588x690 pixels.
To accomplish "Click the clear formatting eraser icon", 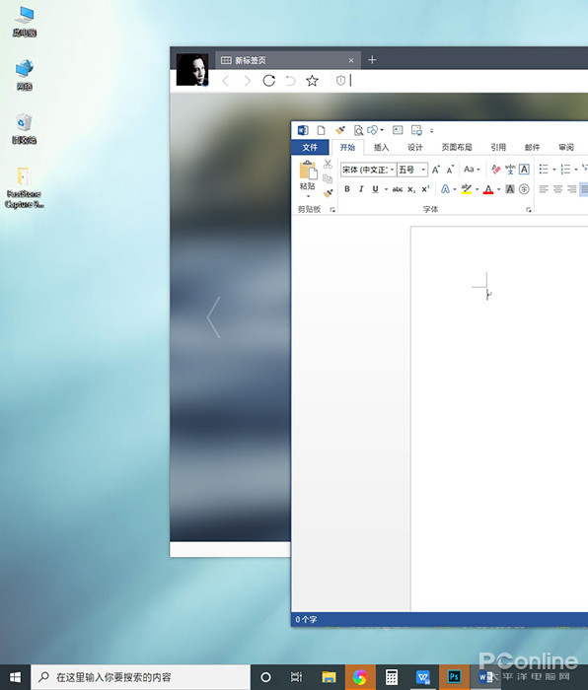I will click(496, 170).
